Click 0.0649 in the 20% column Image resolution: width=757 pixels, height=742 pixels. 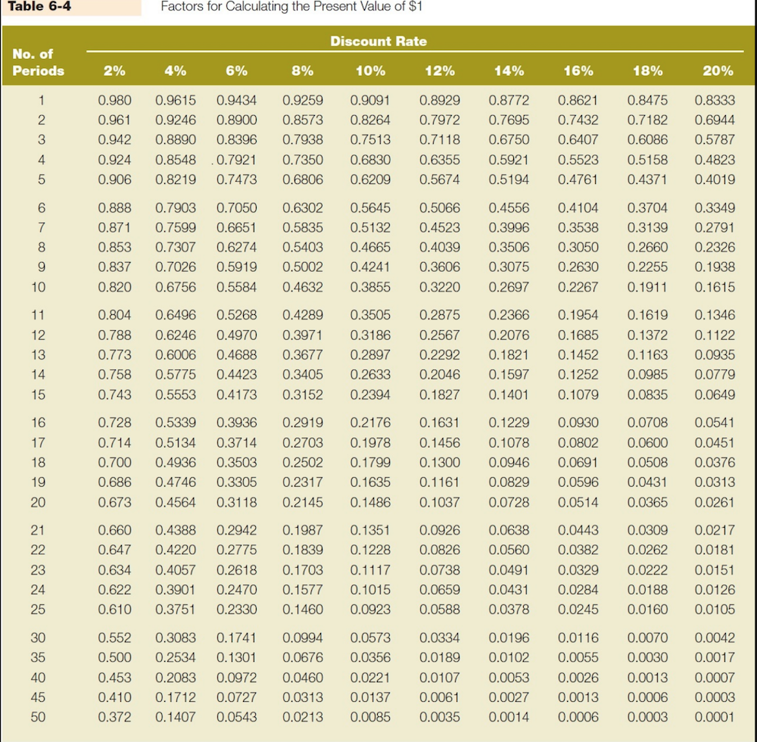715,395
